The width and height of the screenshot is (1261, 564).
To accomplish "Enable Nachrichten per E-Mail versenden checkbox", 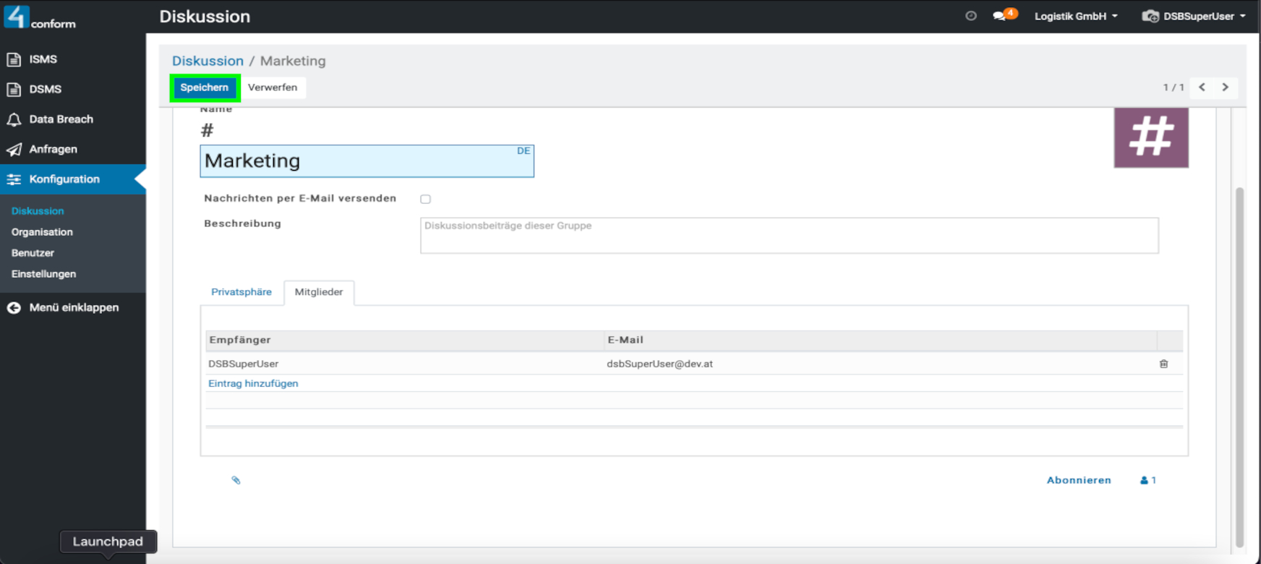I will [x=425, y=199].
